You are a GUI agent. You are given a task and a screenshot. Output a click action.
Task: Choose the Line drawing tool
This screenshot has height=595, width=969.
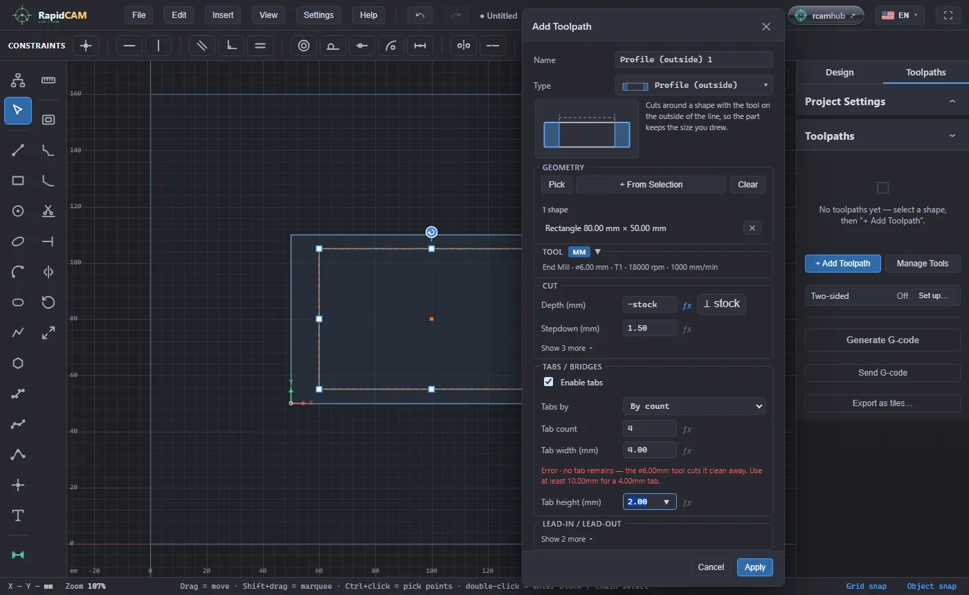[18, 150]
